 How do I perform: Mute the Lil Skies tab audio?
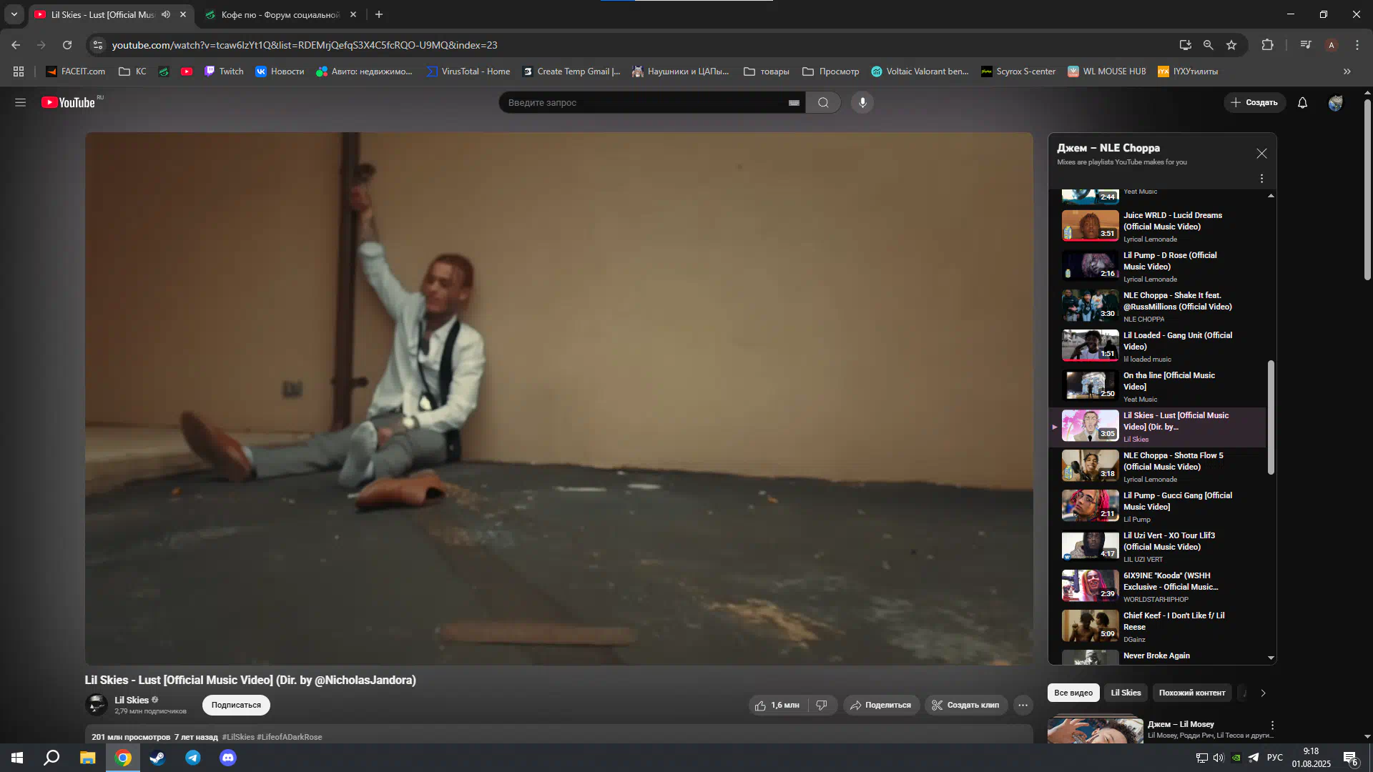coord(166,14)
